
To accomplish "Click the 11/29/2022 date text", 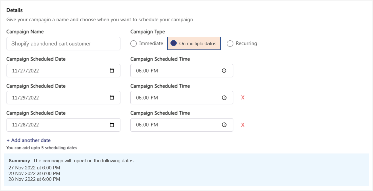I will coord(25,98).
